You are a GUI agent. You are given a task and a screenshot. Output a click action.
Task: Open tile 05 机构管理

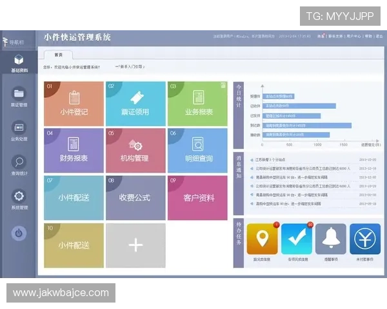135,150
